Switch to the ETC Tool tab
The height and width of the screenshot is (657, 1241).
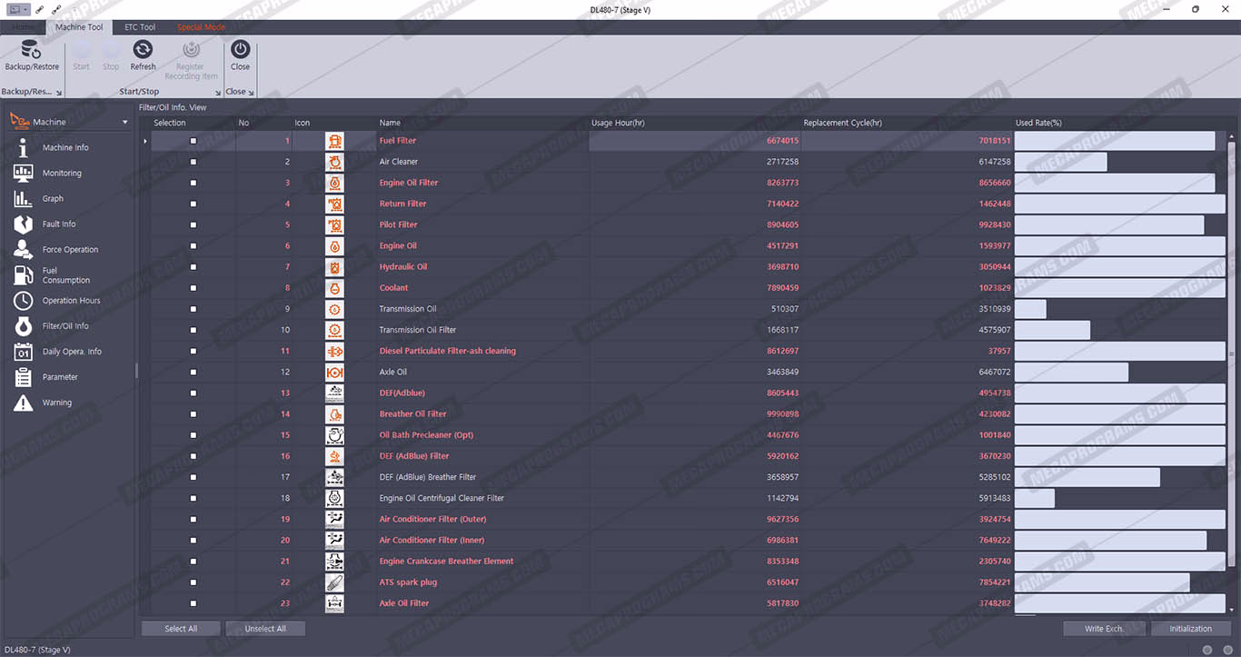(140, 27)
